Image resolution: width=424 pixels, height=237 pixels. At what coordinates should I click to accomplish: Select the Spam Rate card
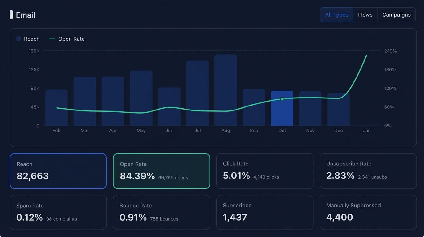[x=58, y=212]
